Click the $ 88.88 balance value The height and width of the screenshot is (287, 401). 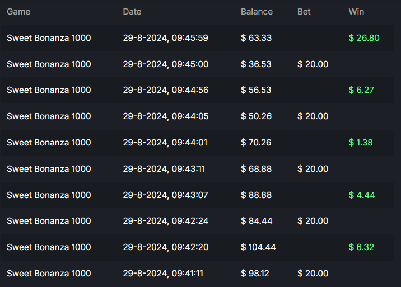[x=257, y=195]
